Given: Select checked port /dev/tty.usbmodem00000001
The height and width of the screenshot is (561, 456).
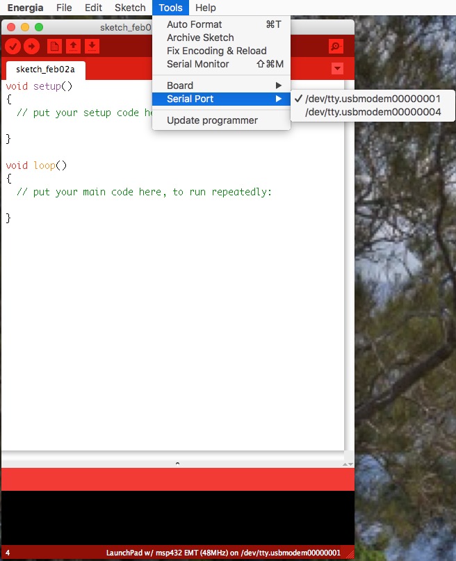Looking at the screenshot, I should (x=372, y=99).
